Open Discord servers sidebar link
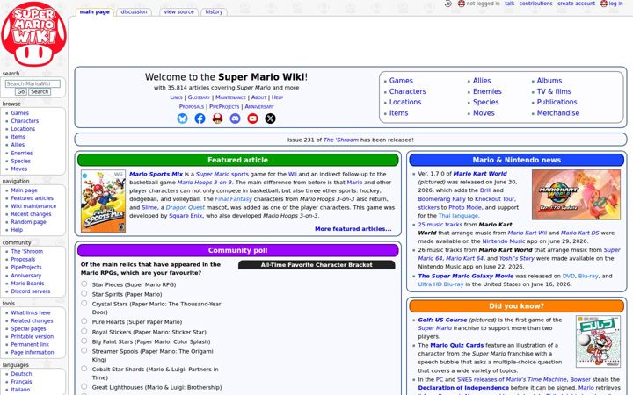 point(30,291)
